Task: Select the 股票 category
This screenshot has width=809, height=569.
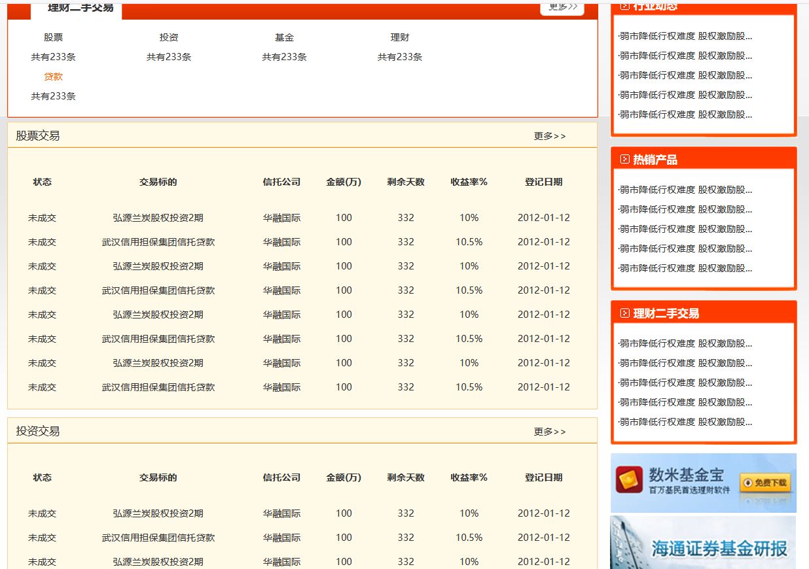Action: [x=54, y=37]
